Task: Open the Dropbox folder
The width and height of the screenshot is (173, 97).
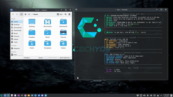Action: [32, 34]
